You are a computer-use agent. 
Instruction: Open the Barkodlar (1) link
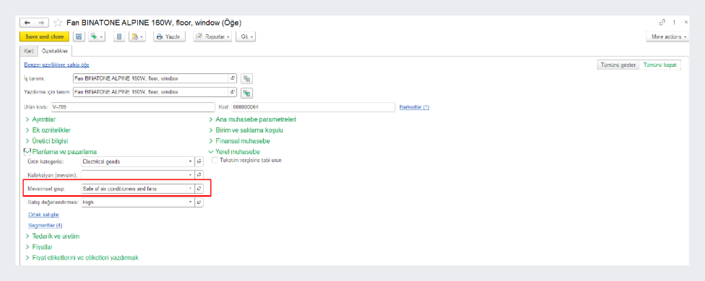point(414,107)
